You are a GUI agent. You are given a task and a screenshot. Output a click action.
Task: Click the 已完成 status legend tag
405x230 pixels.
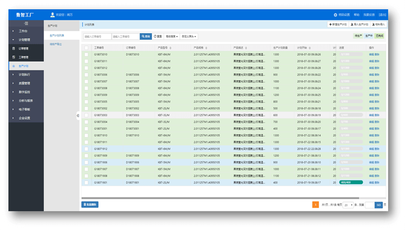379,36
